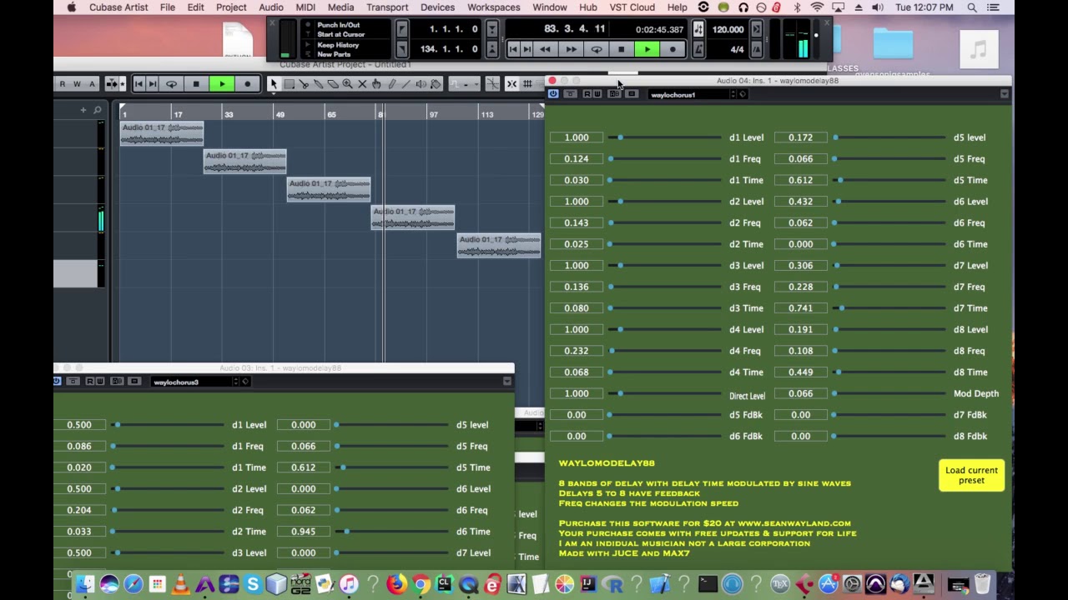Open Finder from the Dock
1068x600 pixels.
pos(85,584)
